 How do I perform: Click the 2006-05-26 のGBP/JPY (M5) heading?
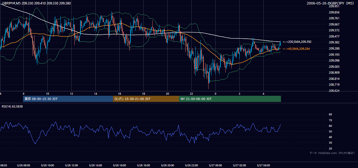click(x=331, y=3)
